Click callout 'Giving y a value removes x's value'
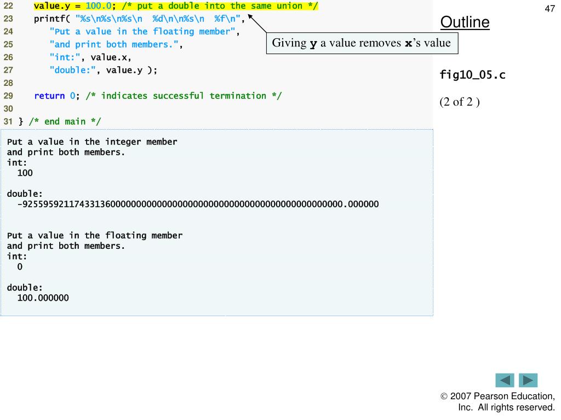 coord(362,43)
